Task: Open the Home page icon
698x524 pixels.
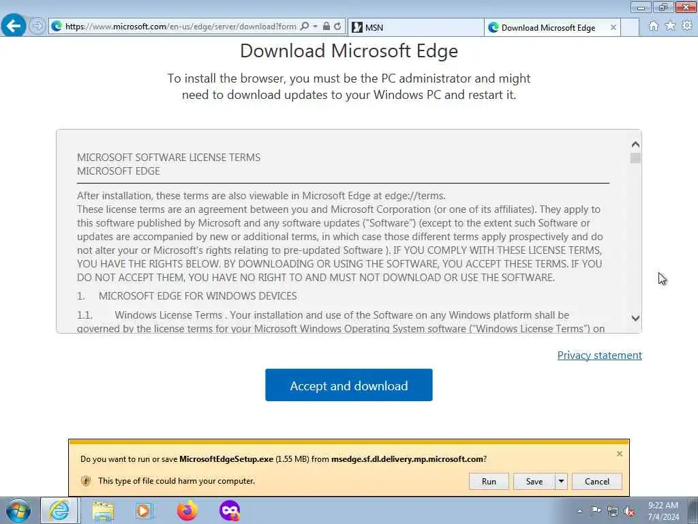Action: [x=653, y=27]
